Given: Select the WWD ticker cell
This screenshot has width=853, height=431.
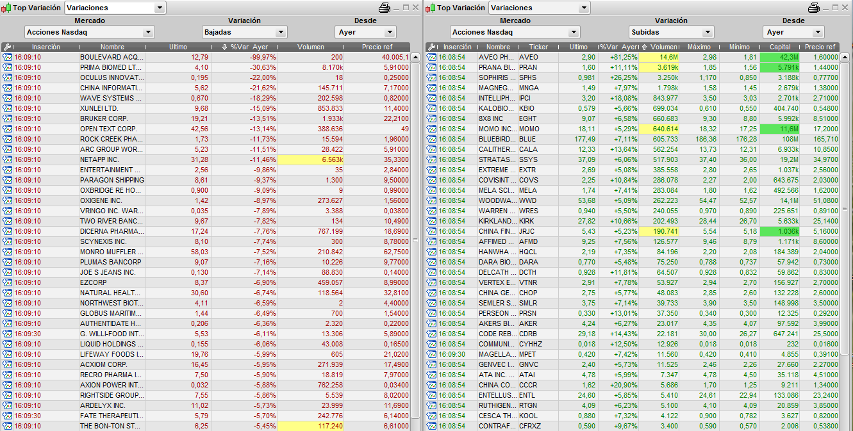Looking at the screenshot, I should point(538,200).
